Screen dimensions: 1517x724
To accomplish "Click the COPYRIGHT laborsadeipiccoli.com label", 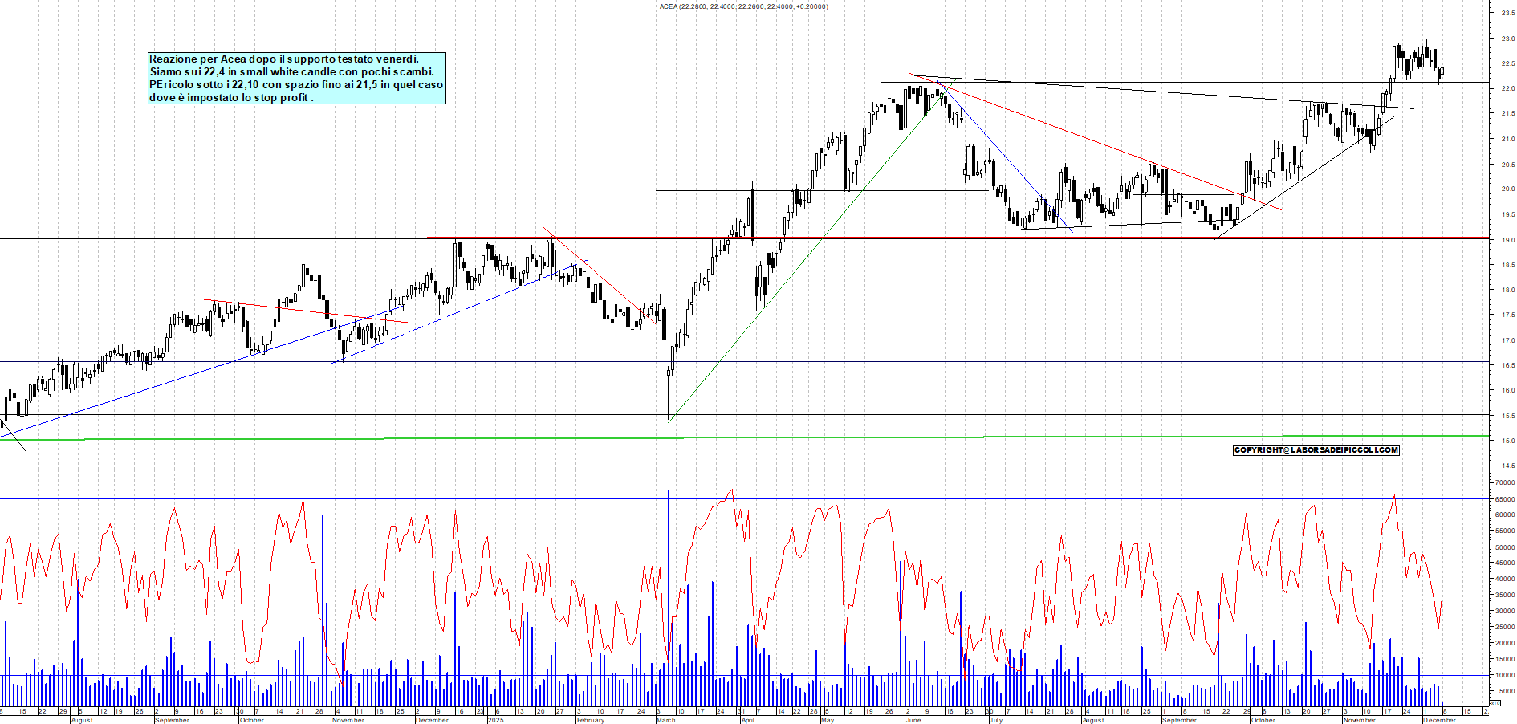I will coord(1316,450).
